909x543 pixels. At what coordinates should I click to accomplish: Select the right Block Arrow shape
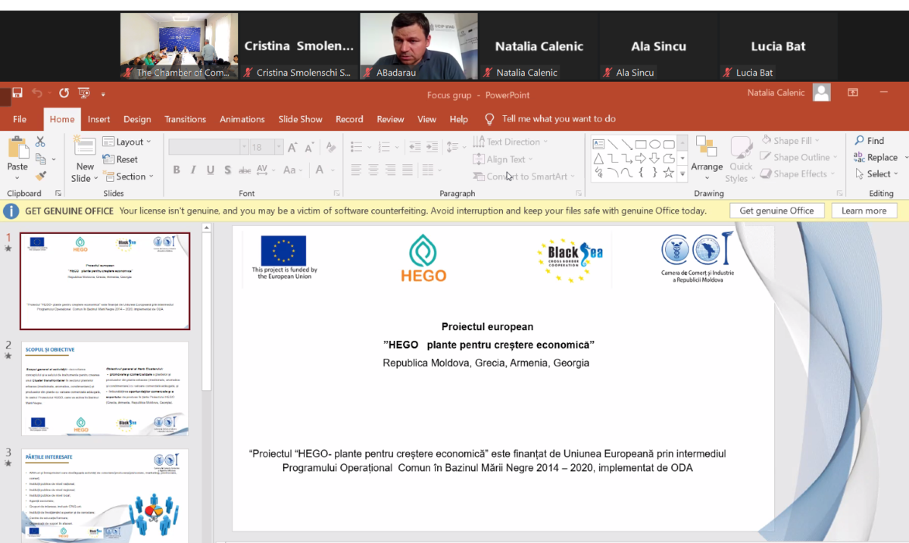click(640, 158)
